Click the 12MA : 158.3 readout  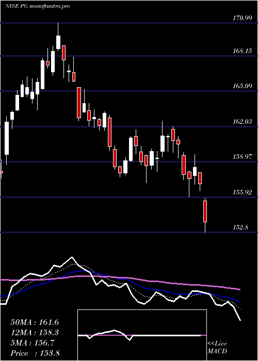click(x=35, y=333)
